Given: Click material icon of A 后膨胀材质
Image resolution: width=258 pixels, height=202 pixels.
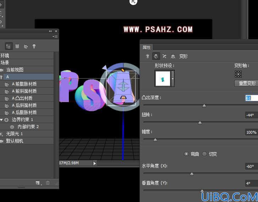Looking at the screenshot, I should coord(7,113).
